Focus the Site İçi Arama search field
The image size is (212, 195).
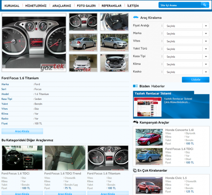(x=180, y=5)
